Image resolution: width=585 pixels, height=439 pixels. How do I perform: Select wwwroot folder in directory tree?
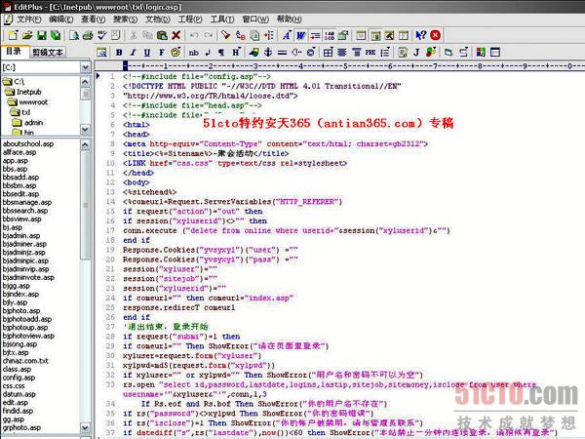click(33, 101)
